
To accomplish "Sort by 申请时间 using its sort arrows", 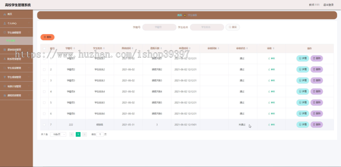I will coord(190,48).
